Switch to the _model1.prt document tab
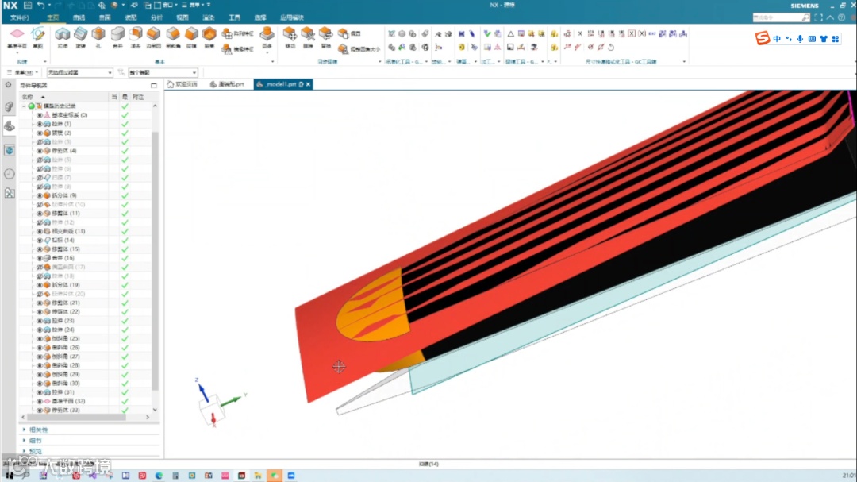Screen dimensions: 857x482 coord(283,84)
